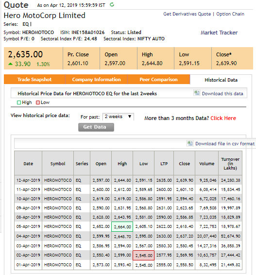
Task: Click the Pr. Close 2,601.10 value
Action: click(x=78, y=63)
